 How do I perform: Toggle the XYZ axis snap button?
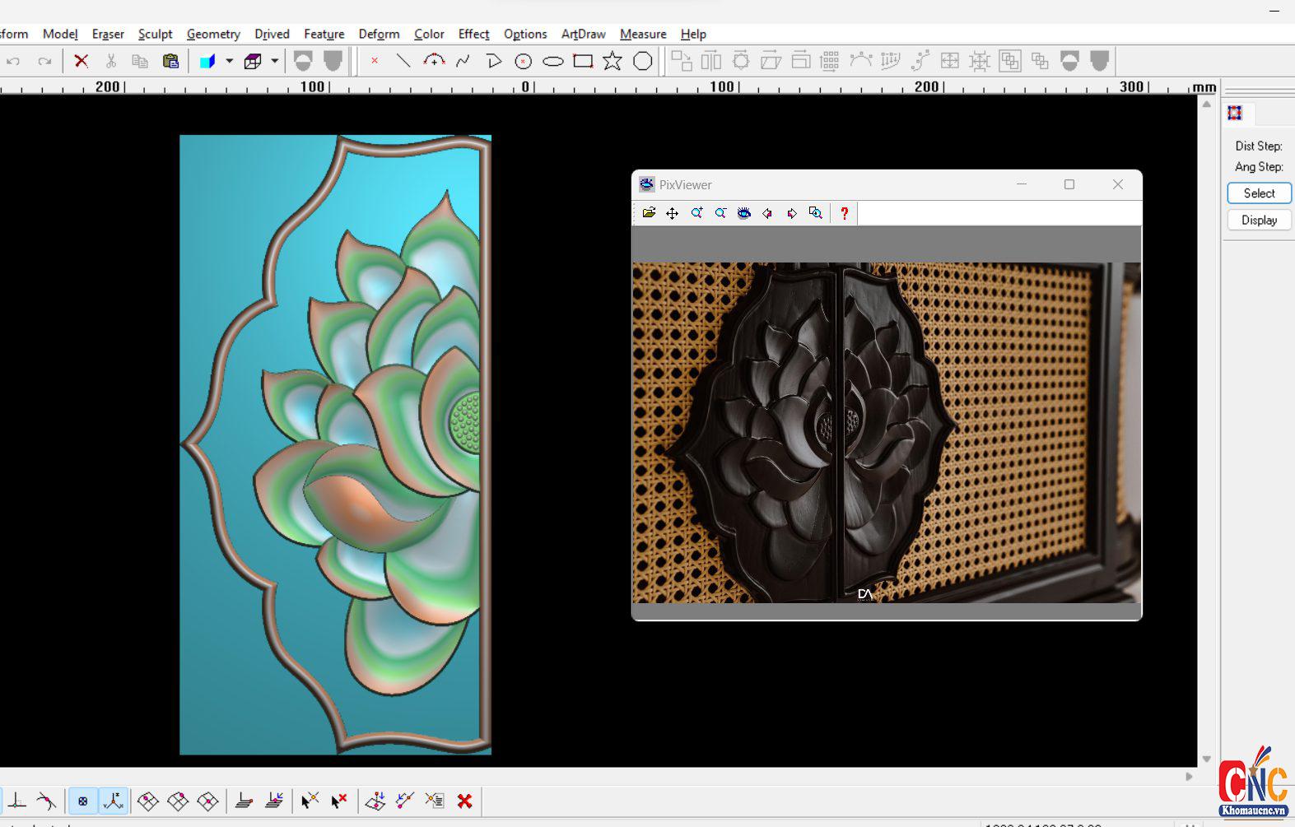click(114, 801)
